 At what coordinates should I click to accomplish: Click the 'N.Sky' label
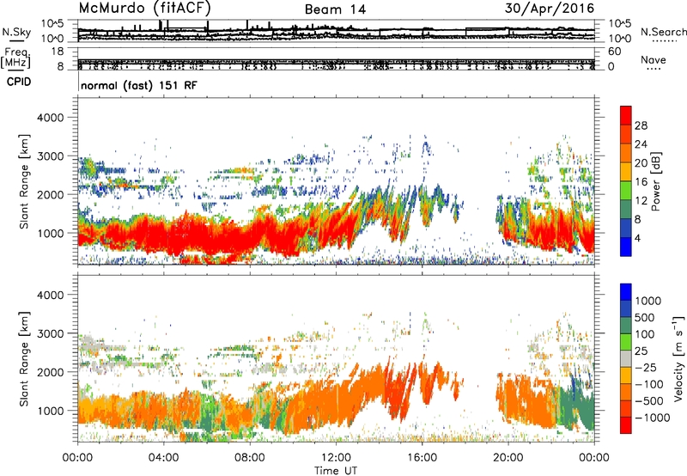tap(16, 32)
